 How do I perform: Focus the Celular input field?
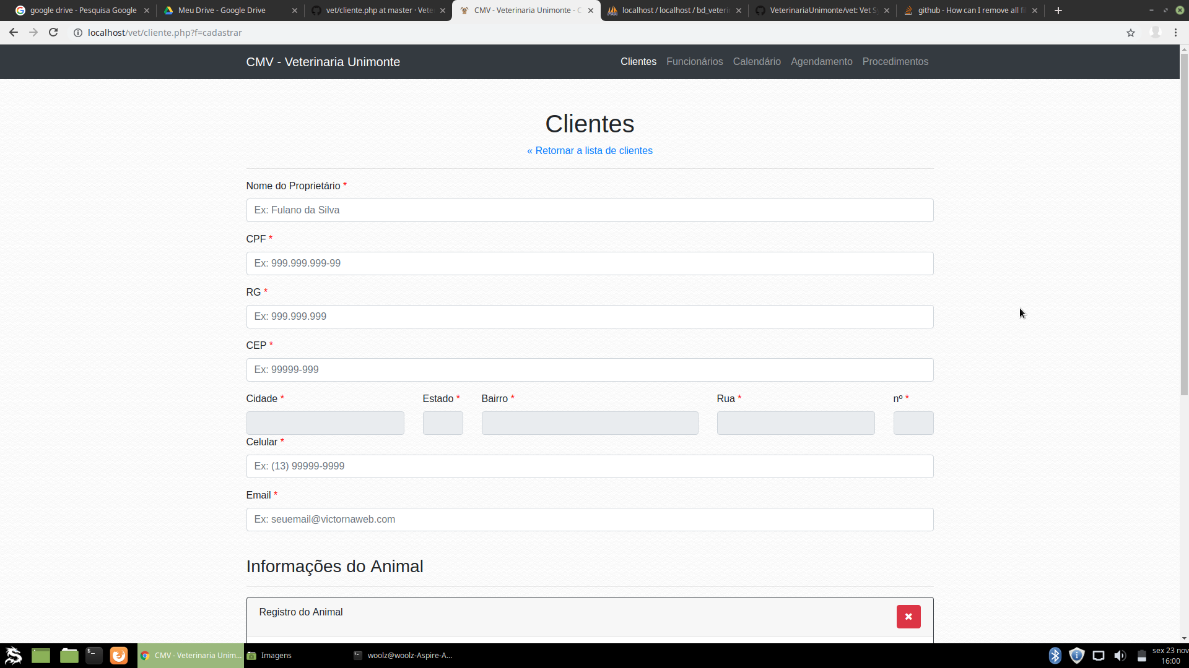(x=590, y=466)
